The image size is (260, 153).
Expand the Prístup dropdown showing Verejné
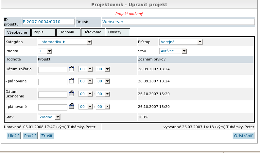coord(181,42)
